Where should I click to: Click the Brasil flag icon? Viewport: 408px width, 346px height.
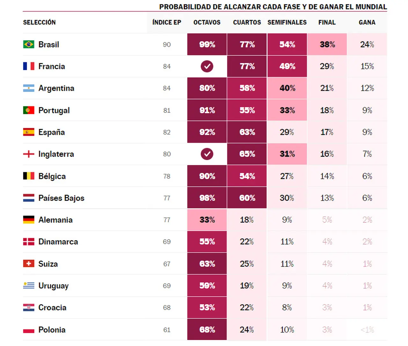29,44
